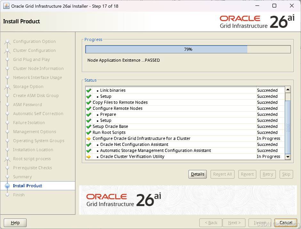
Task: Open the Details dialog
Action: [198, 174]
